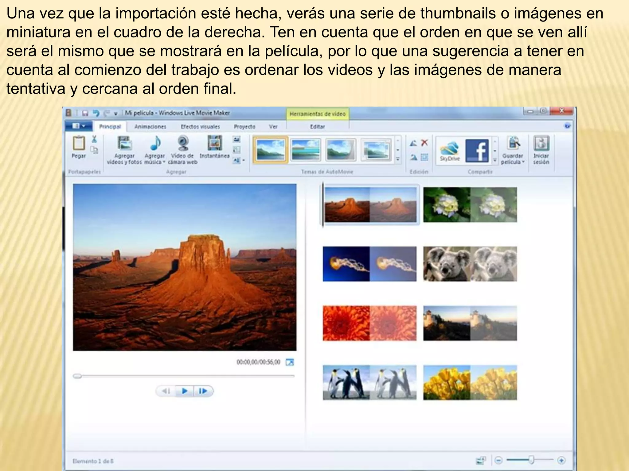Click the small title icon beside Instantánea
Screen dimensions: 629x471
pos(236,139)
